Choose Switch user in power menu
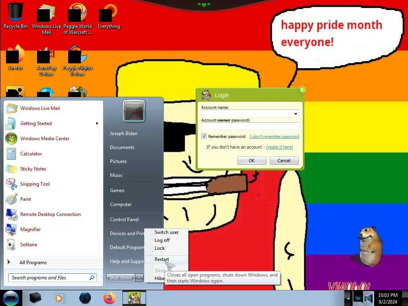The image size is (408, 306). point(167,232)
